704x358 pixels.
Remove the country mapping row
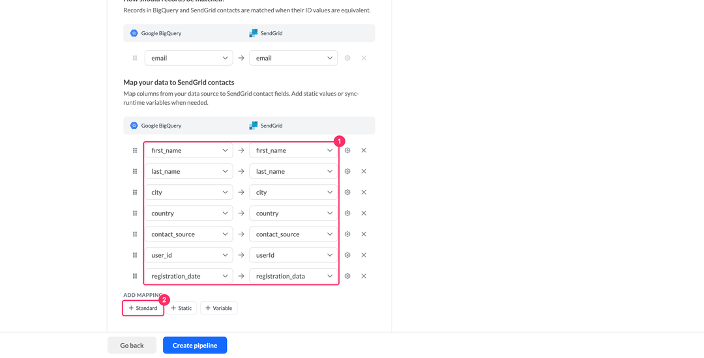(364, 213)
